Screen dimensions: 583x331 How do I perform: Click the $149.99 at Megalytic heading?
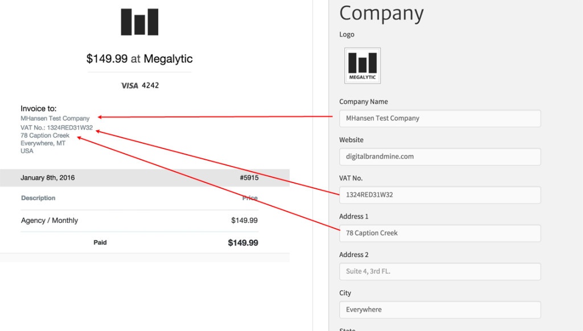click(x=139, y=59)
